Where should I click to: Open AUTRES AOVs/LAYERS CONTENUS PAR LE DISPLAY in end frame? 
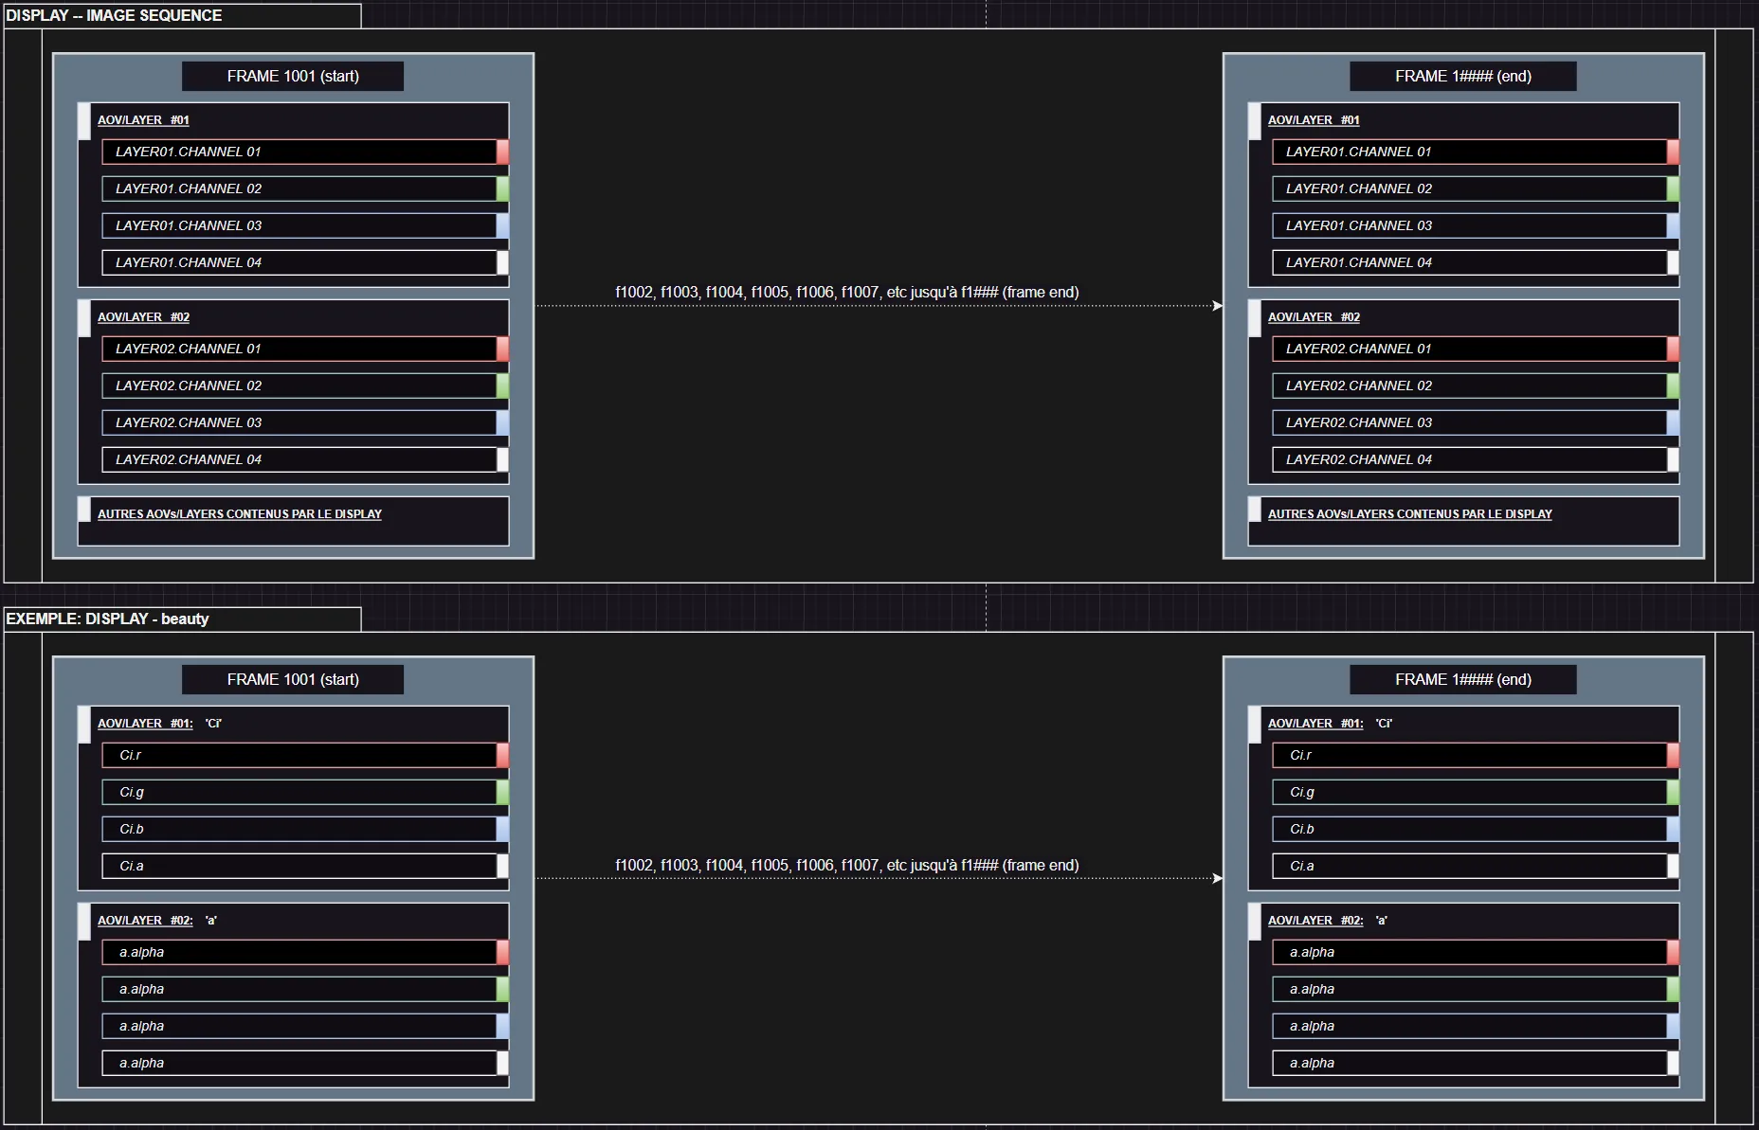(x=1409, y=514)
